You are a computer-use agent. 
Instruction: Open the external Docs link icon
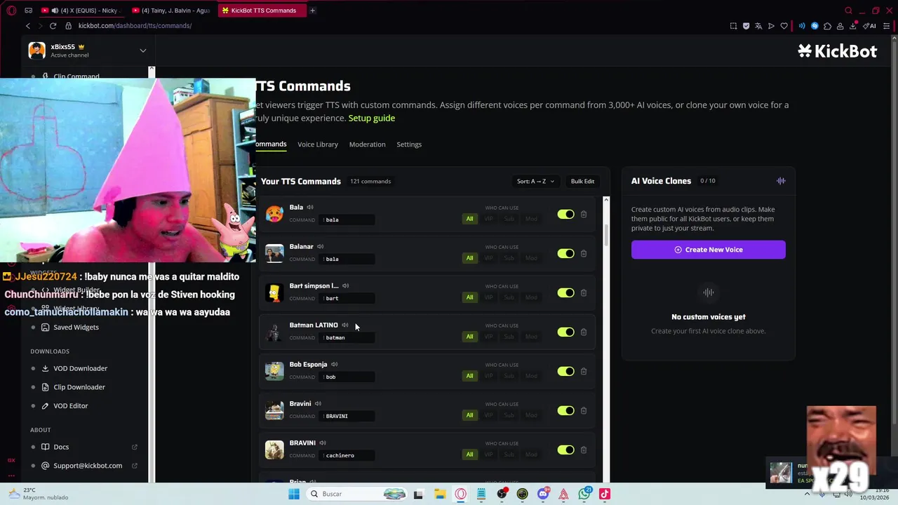(x=135, y=447)
